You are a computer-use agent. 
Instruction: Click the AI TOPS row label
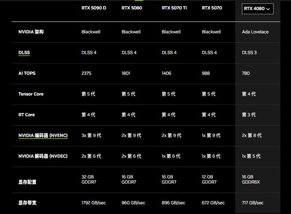point(27,73)
